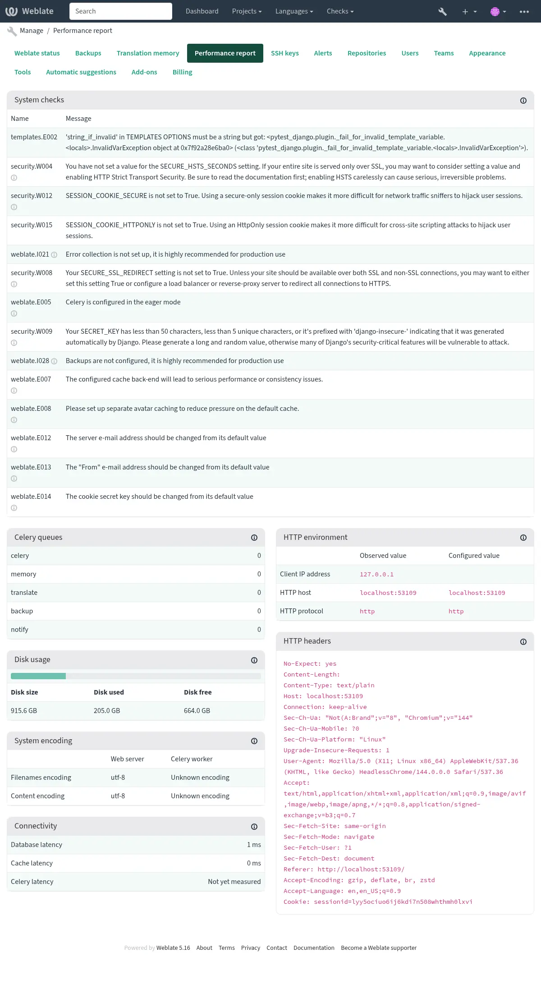Screen dimensions: 541x985
Task: Open the Translation memory tab
Action: click(x=147, y=53)
